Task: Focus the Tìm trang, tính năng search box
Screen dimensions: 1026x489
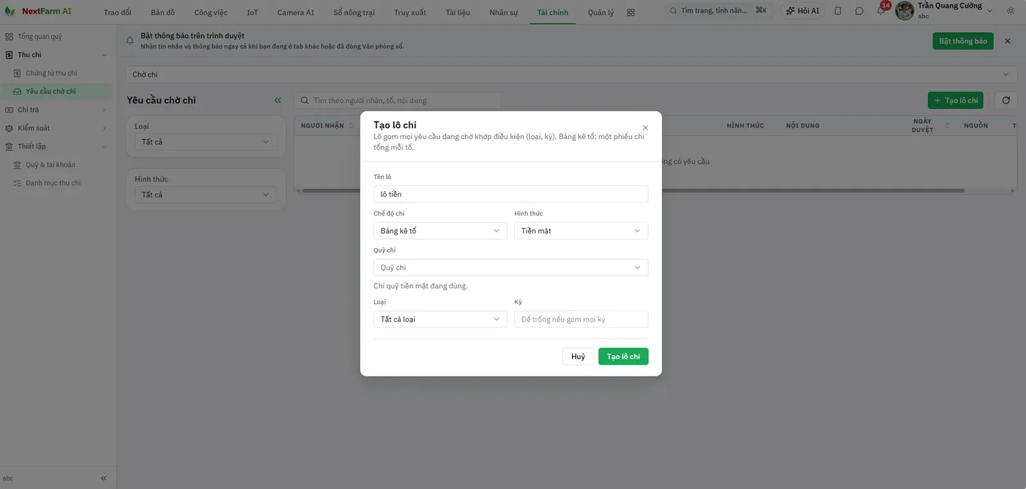Action: tap(718, 11)
